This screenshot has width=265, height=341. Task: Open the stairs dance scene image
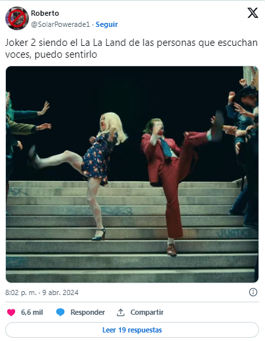point(132,174)
